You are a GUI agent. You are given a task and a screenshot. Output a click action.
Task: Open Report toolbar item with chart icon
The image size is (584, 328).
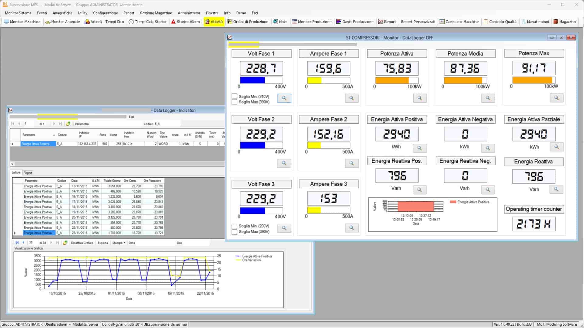click(387, 22)
